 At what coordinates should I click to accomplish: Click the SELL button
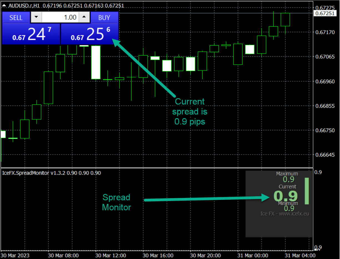tap(16, 17)
